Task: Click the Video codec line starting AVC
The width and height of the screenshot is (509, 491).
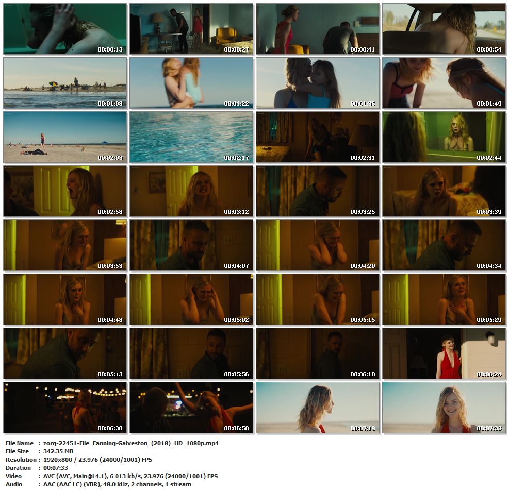Action: pyautogui.click(x=130, y=476)
